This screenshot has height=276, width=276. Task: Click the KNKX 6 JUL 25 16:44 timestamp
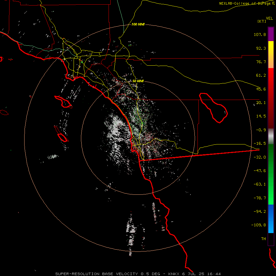point(194,274)
